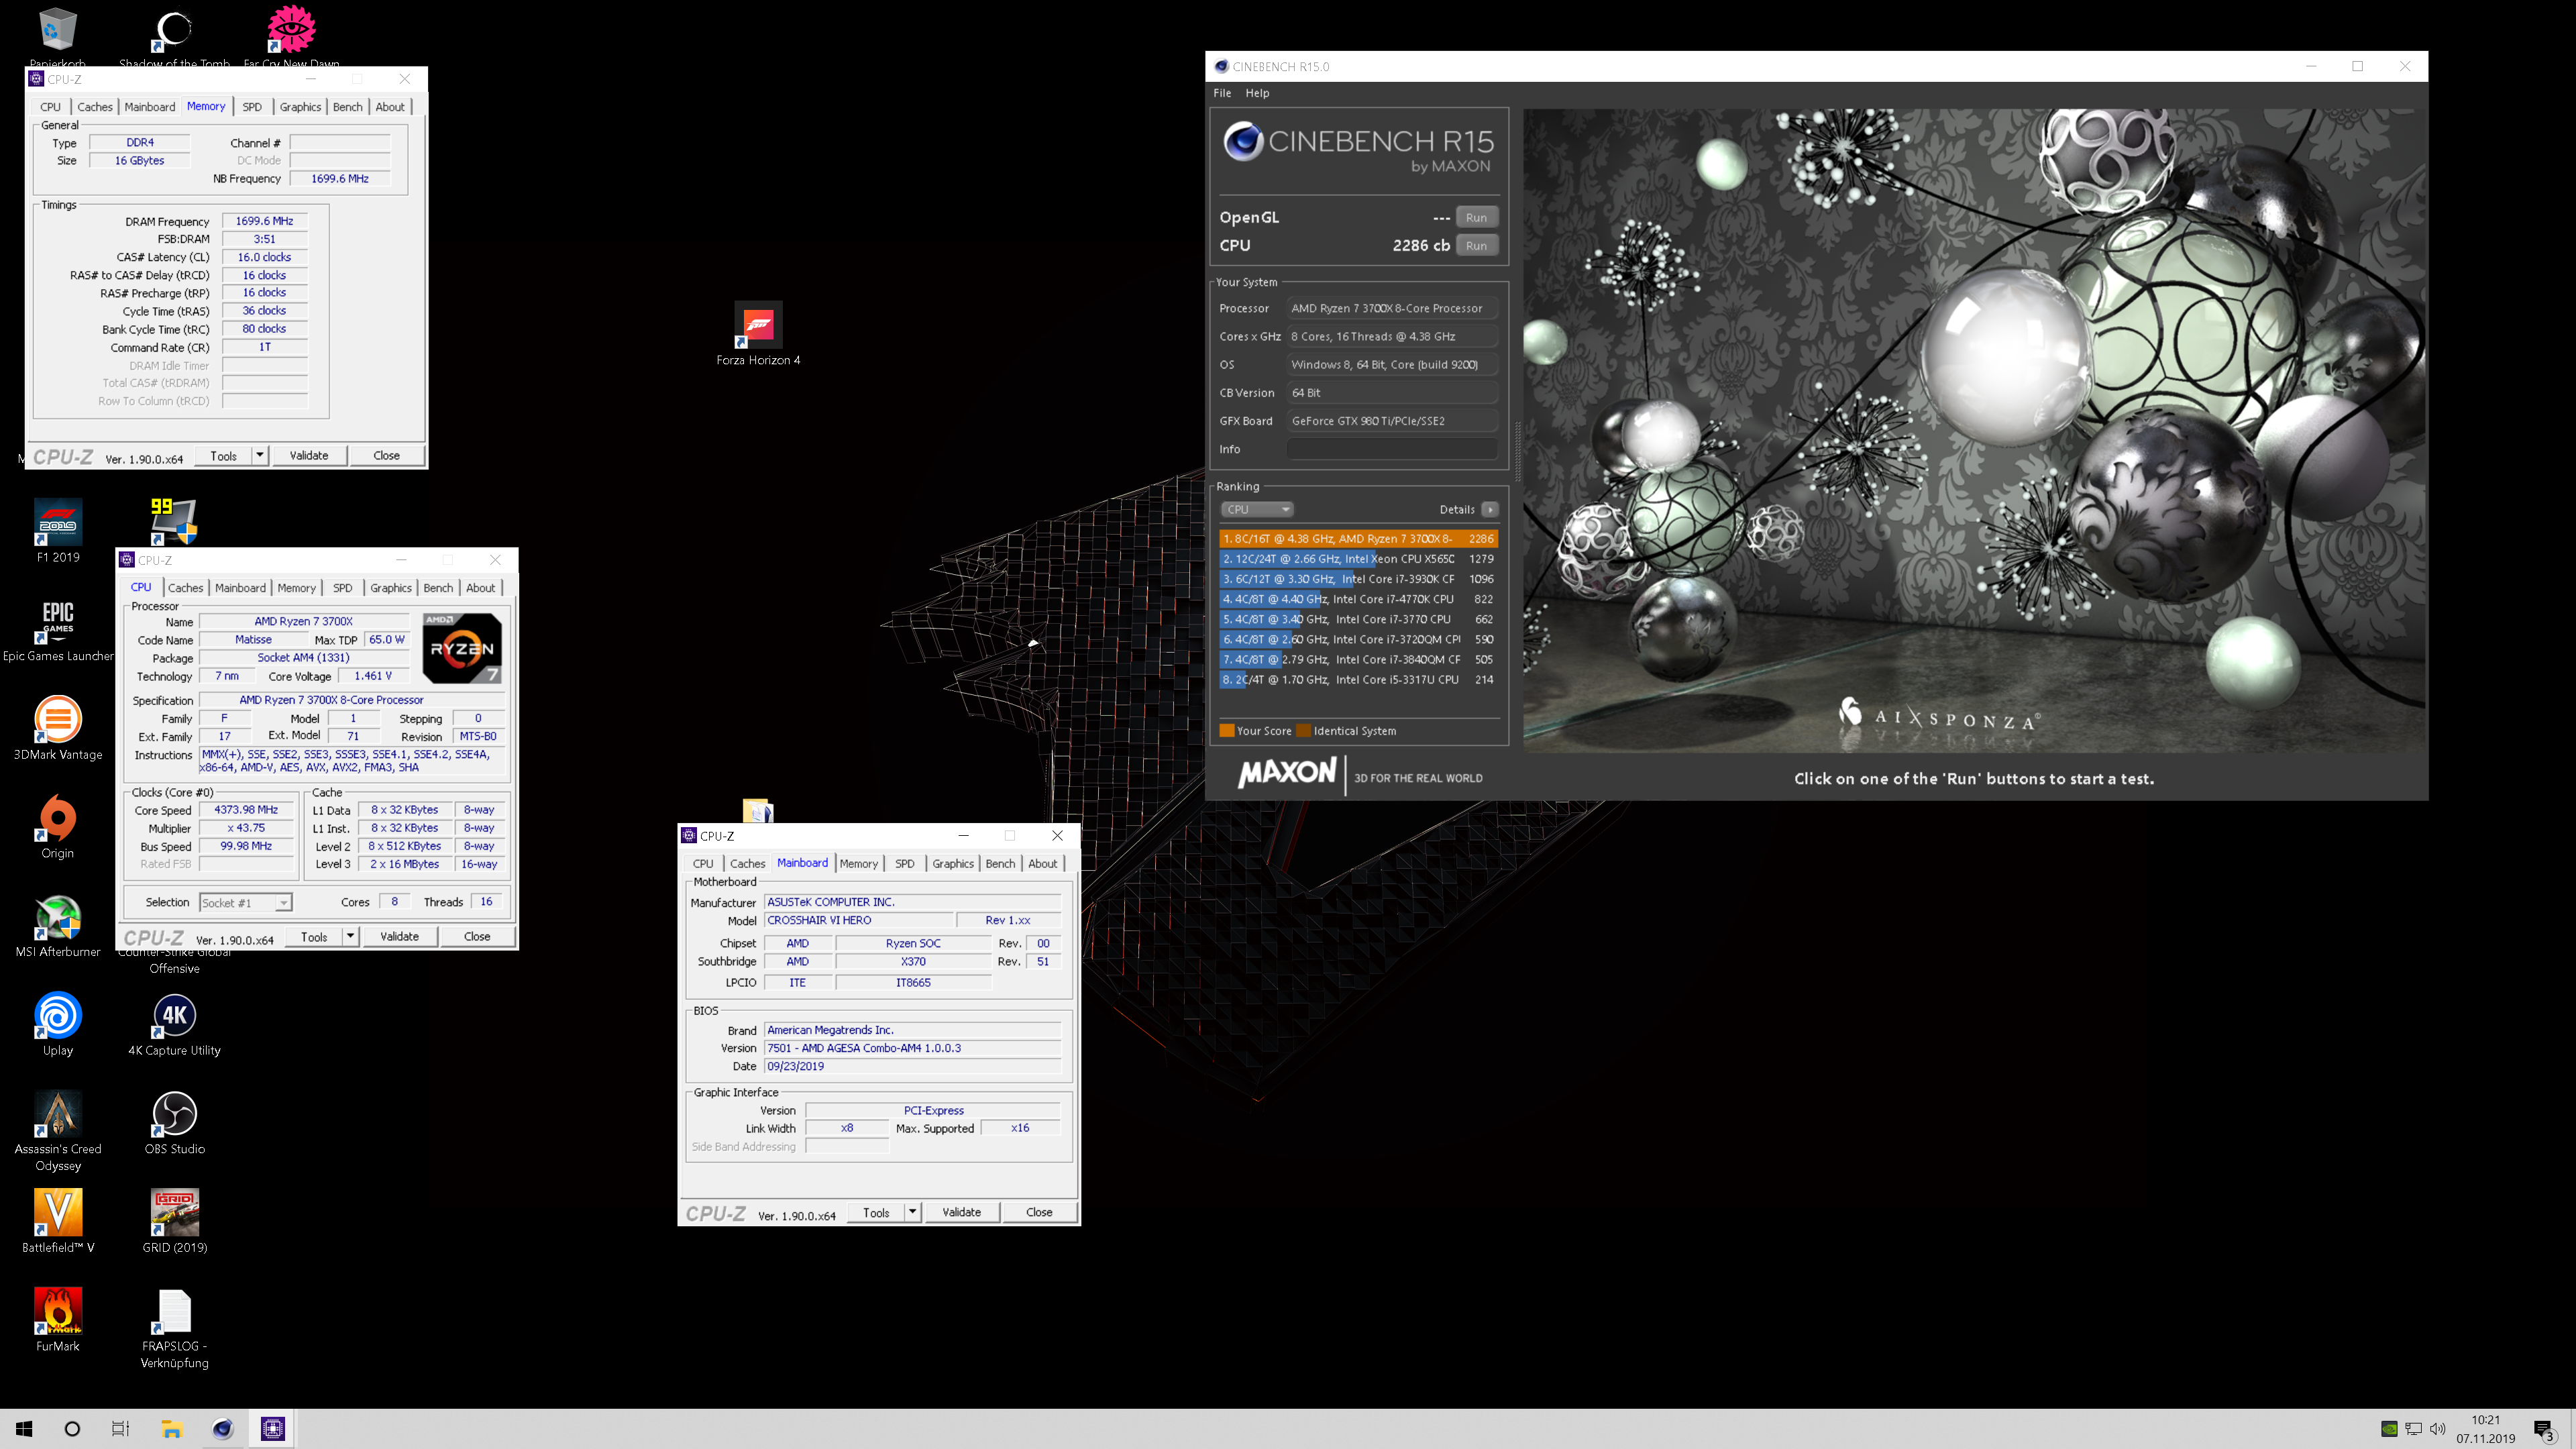Screen dimensions: 2576x1449
Task: Click GFX Board GeForce GTX 980 Ti field
Action: coord(1392,421)
